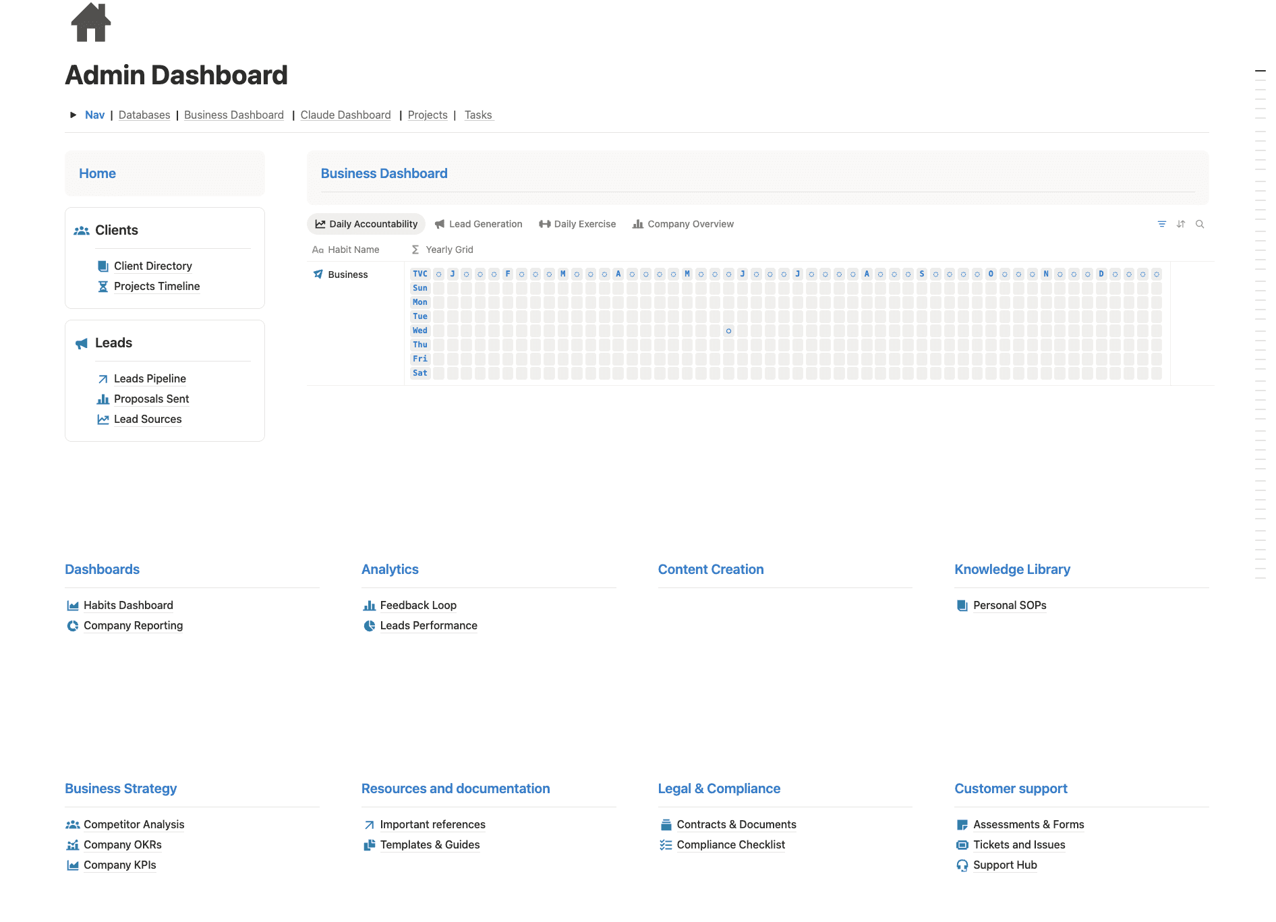This screenshot has width=1276, height=922.
Task: Click the Business Dashboard callout heading
Action: (384, 173)
